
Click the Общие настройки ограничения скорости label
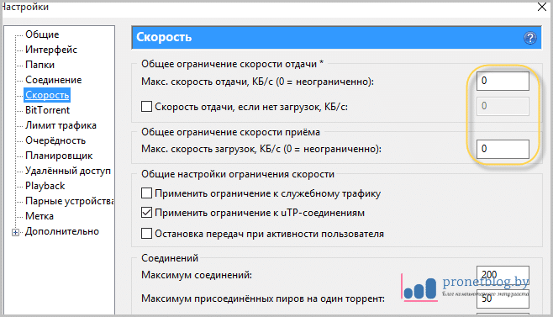tap(238, 174)
